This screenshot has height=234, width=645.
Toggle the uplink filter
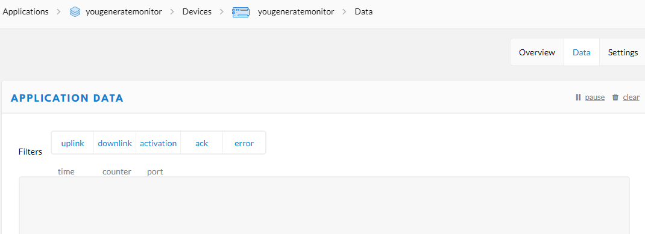point(73,143)
